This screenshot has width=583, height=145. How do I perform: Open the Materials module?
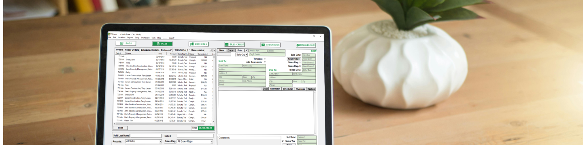coord(198,44)
